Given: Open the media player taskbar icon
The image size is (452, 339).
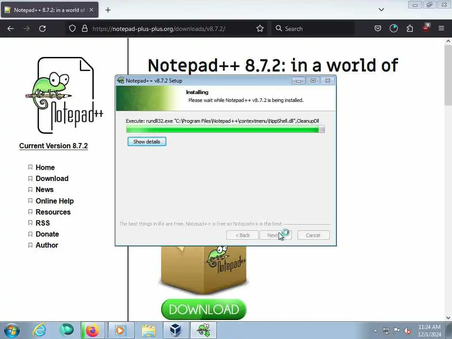Looking at the screenshot, I should (121, 330).
